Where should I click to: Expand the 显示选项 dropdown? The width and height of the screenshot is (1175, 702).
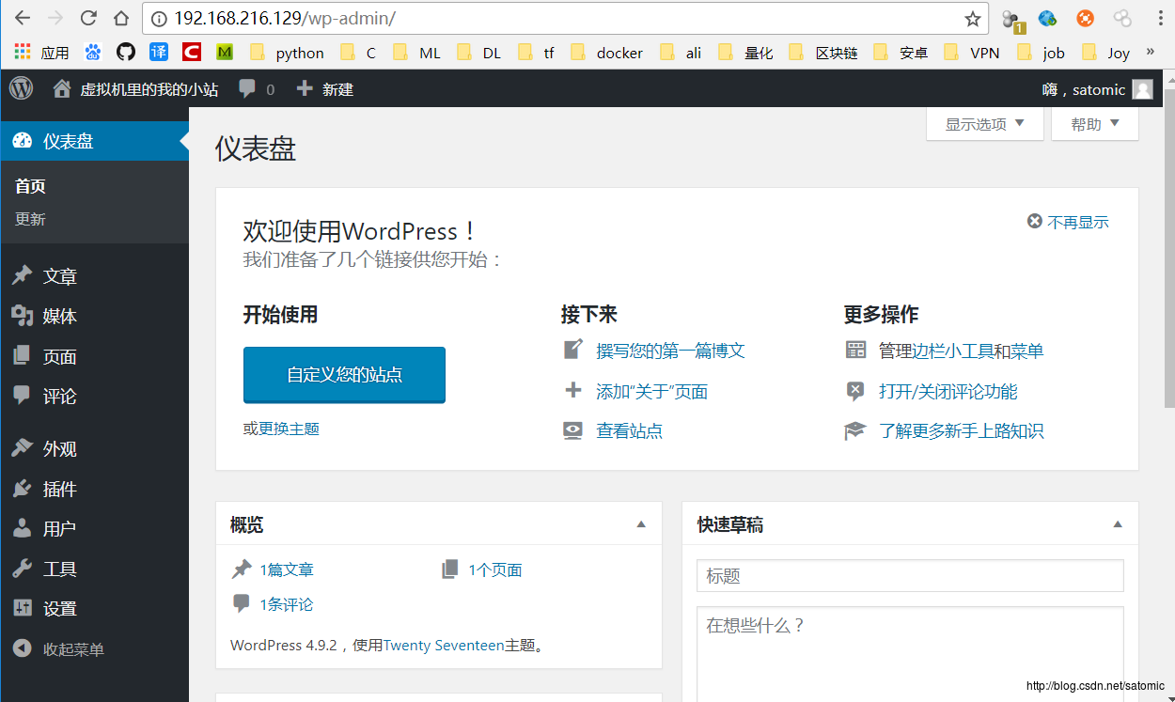point(984,124)
